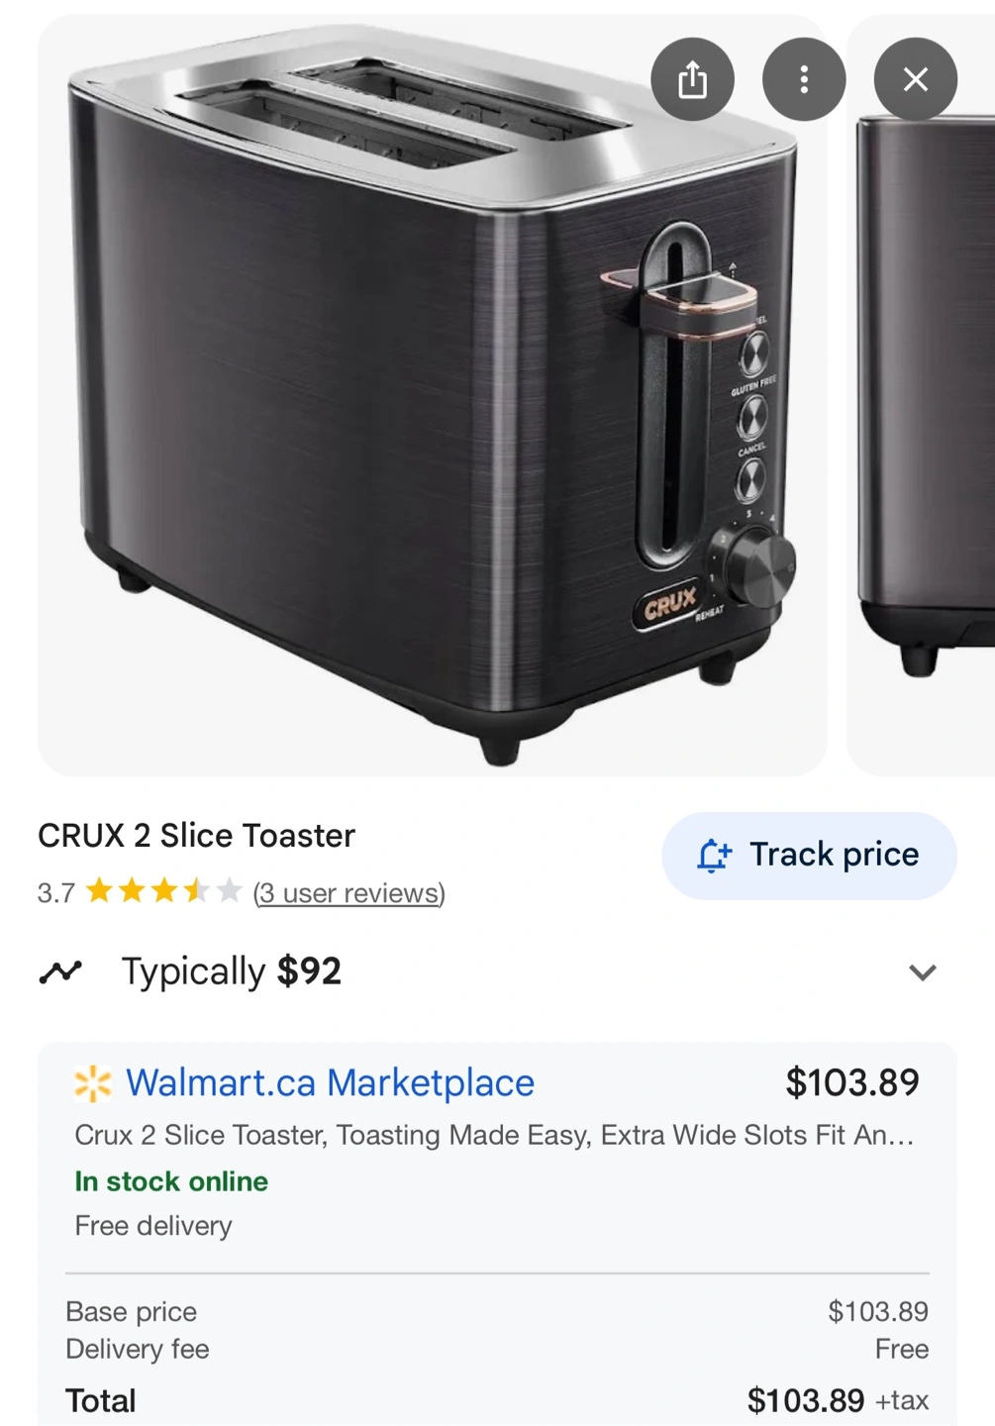Click the Walmart spark logo icon
The image size is (995, 1426).
(x=93, y=1083)
